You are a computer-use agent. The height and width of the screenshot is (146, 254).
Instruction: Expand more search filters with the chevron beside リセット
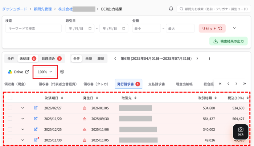click(234, 28)
